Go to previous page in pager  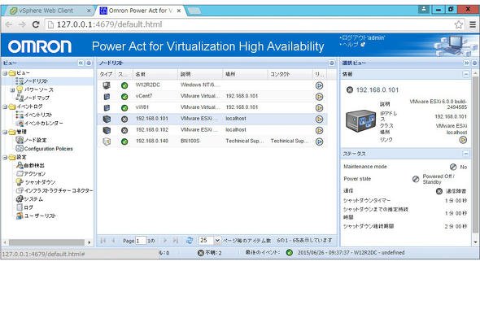[113, 241]
